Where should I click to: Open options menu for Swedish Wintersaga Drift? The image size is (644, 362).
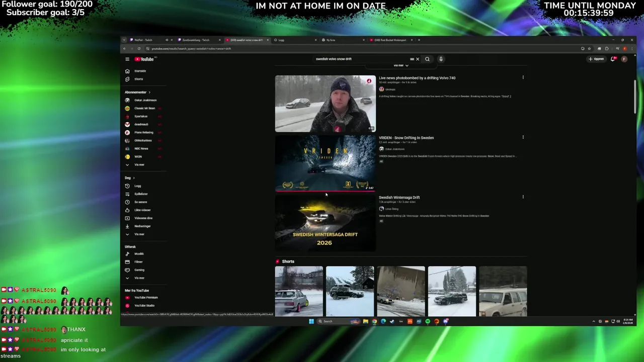pyautogui.click(x=523, y=197)
